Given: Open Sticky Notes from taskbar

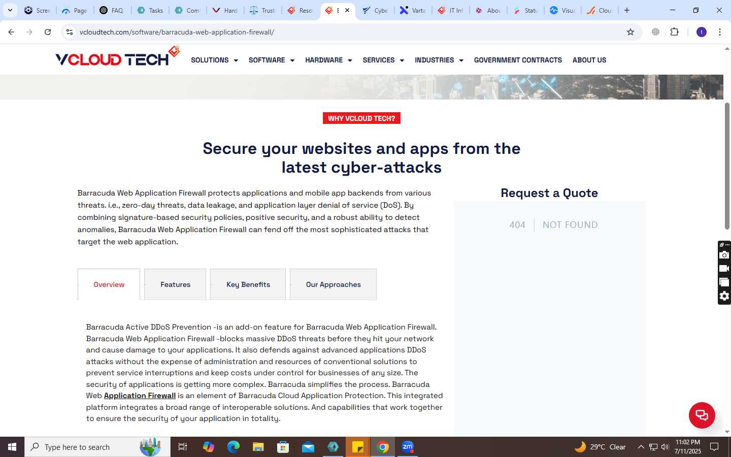Looking at the screenshot, I should [358, 447].
